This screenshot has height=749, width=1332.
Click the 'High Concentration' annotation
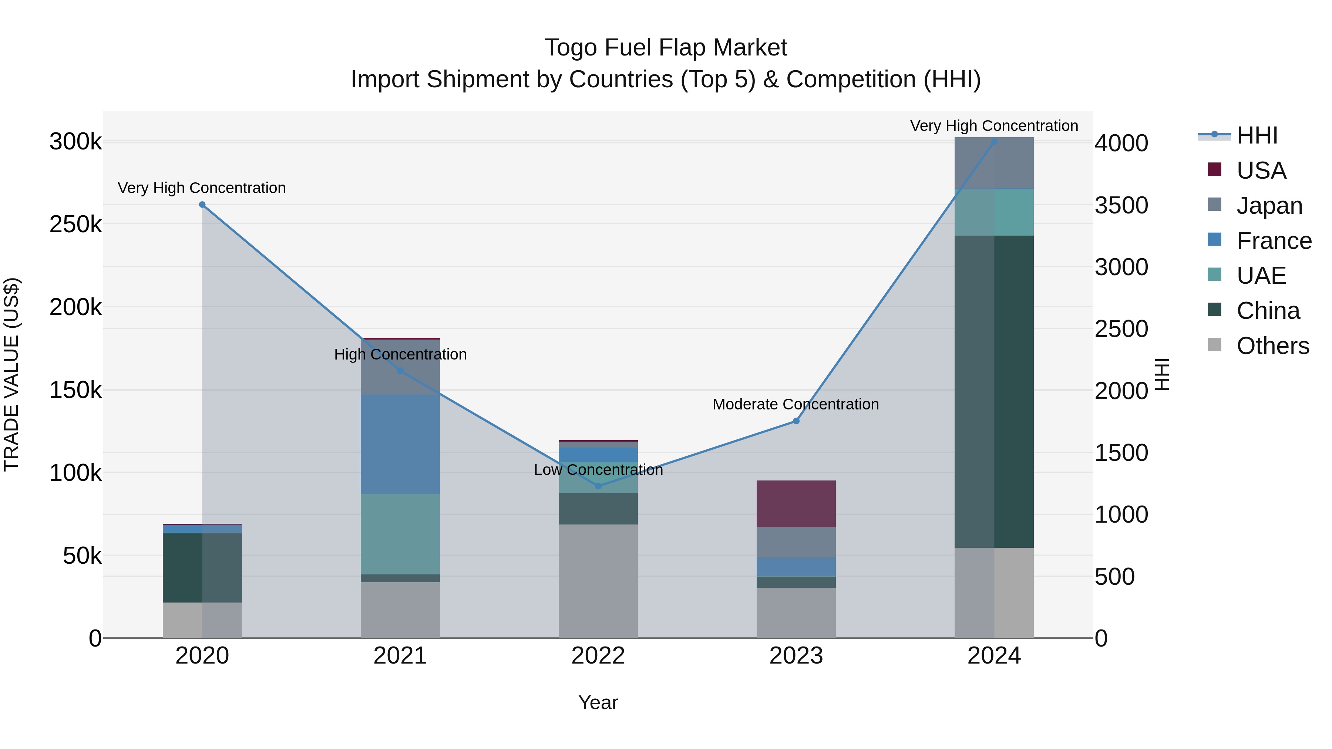point(400,354)
